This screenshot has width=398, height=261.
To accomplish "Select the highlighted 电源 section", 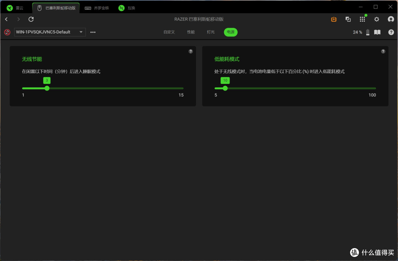I will pos(231,32).
